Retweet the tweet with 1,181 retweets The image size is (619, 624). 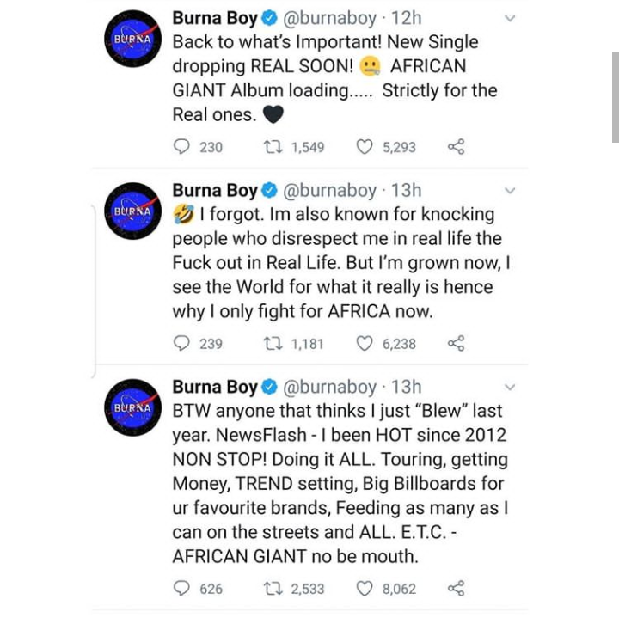point(272,344)
